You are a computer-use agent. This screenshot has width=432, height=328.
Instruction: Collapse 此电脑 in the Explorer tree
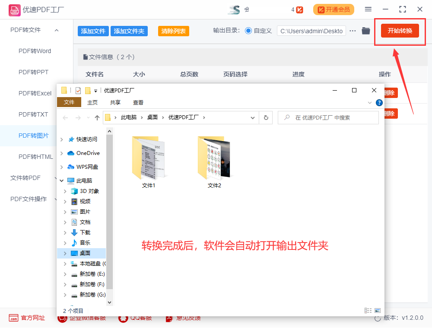click(62, 181)
